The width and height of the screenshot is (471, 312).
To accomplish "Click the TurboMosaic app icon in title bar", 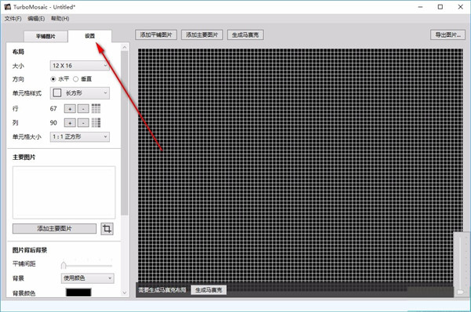I will coord(8,6).
